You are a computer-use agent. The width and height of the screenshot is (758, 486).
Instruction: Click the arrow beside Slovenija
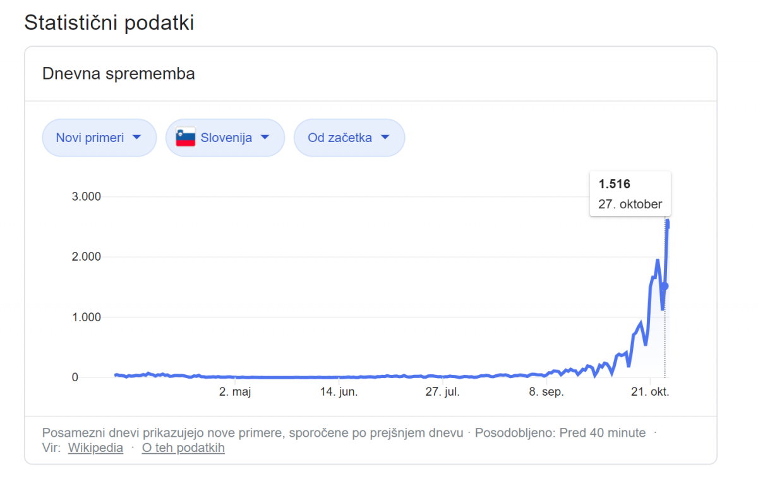pyautogui.click(x=265, y=138)
